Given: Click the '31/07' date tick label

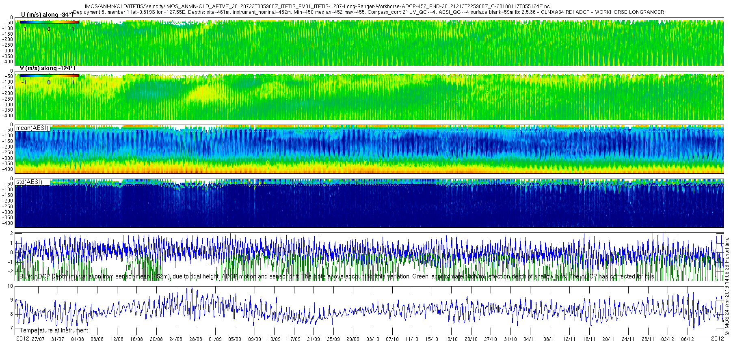Looking at the screenshot, I should point(58,339).
